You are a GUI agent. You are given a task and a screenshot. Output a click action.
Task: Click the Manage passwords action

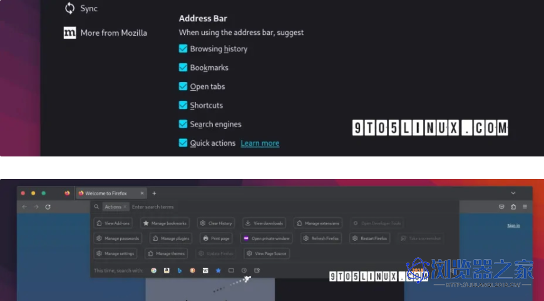118,238
